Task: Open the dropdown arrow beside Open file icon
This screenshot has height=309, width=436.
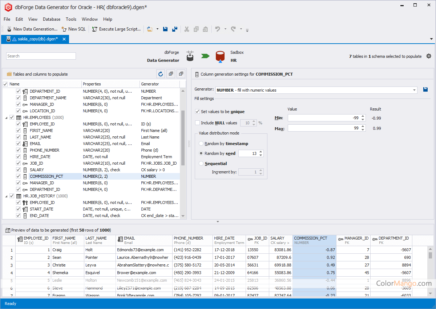Action: 157,29
